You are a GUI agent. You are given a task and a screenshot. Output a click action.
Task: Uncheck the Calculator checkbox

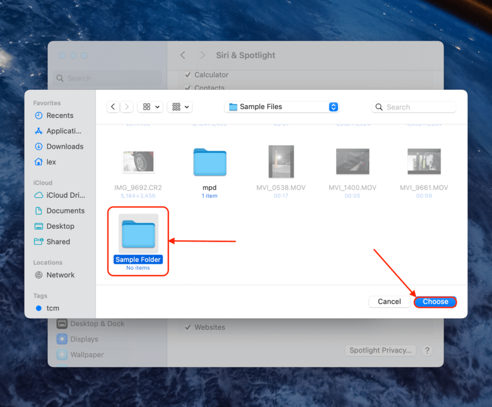(187, 75)
